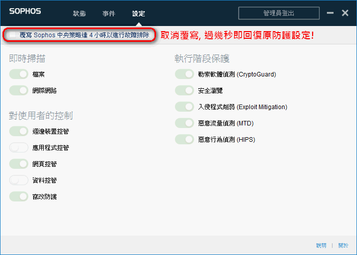The width and height of the screenshot is (357, 255).
Task: Click the 執行階段保護 heading
Action: coord(202,59)
